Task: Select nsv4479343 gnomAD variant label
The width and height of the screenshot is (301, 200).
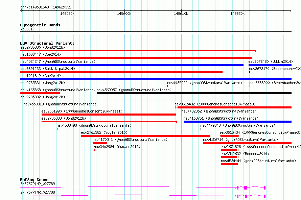Action: 238,125
